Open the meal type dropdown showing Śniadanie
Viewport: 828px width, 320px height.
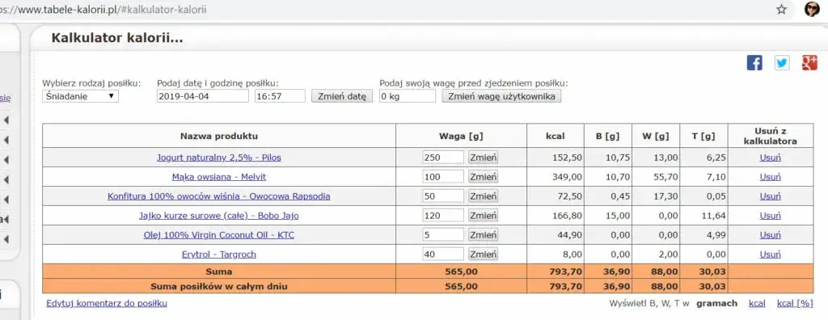click(x=80, y=96)
